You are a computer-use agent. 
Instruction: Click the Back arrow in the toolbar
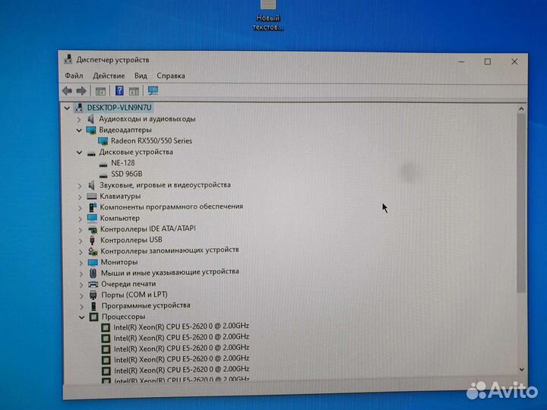[x=67, y=90]
